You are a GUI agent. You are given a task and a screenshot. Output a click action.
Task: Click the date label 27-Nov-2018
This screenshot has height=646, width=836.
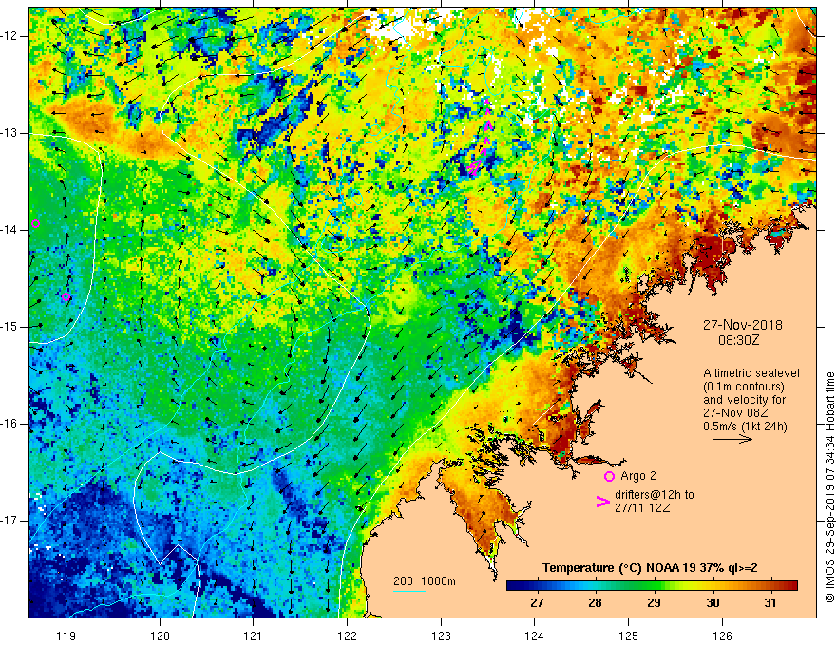[x=742, y=325]
